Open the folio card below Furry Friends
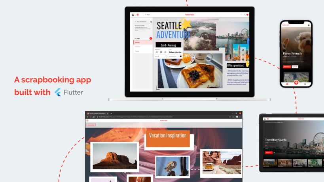324x182 pixels. 296,77
